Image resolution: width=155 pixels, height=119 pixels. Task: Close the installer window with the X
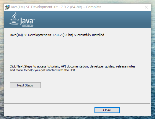point(146,7)
